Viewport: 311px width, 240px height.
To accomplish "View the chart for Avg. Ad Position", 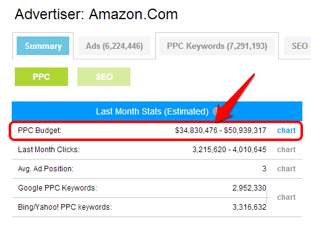I will [286, 169].
